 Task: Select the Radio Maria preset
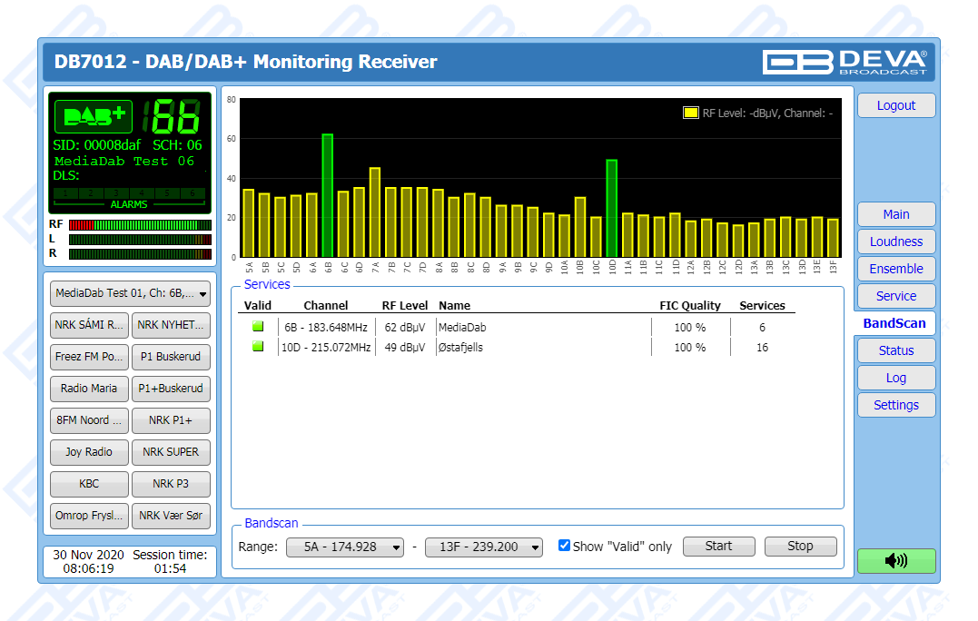click(89, 389)
